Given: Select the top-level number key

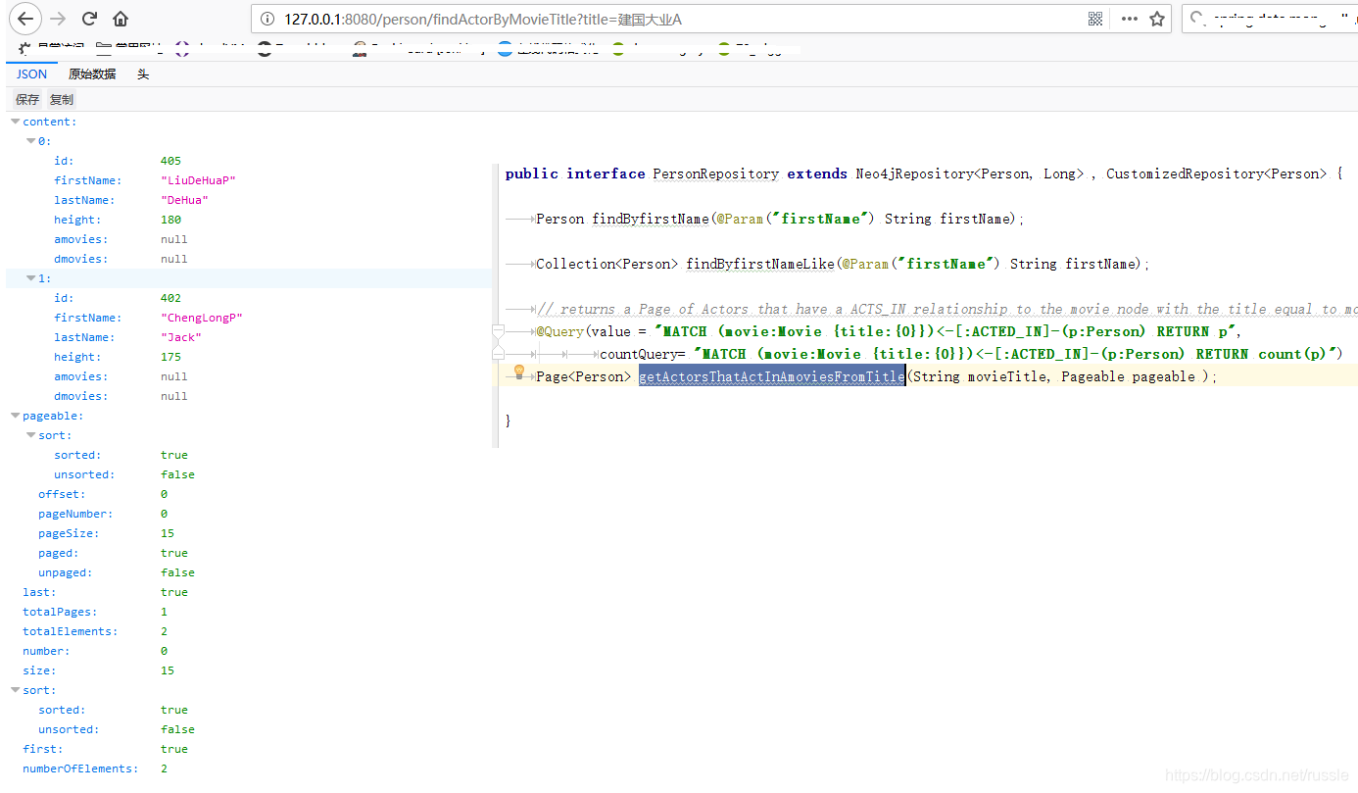Looking at the screenshot, I should [x=46, y=651].
